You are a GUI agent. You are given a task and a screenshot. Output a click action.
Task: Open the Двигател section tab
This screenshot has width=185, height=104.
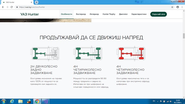pyautogui.click(x=123, y=14)
